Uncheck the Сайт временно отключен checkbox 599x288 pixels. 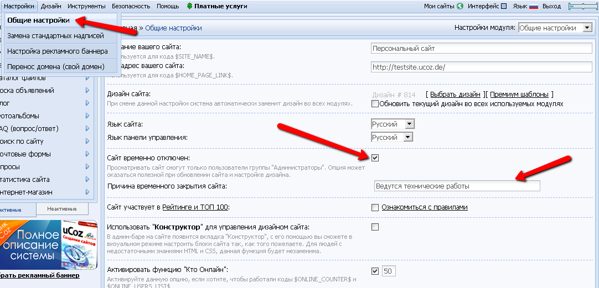tap(375, 158)
